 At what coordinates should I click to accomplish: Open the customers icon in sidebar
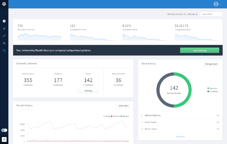[x=4, y=28]
